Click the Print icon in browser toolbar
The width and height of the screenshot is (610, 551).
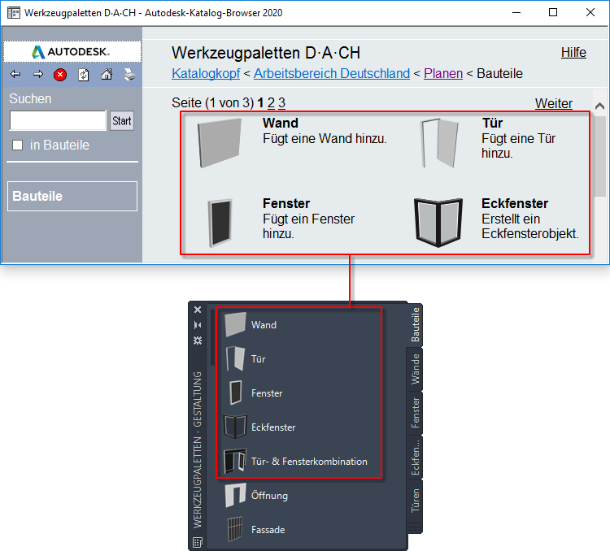coord(129,74)
